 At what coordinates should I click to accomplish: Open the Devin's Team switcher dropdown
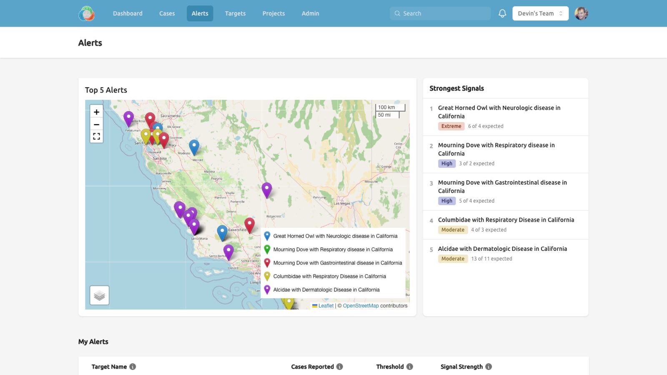tap(540, 13)
